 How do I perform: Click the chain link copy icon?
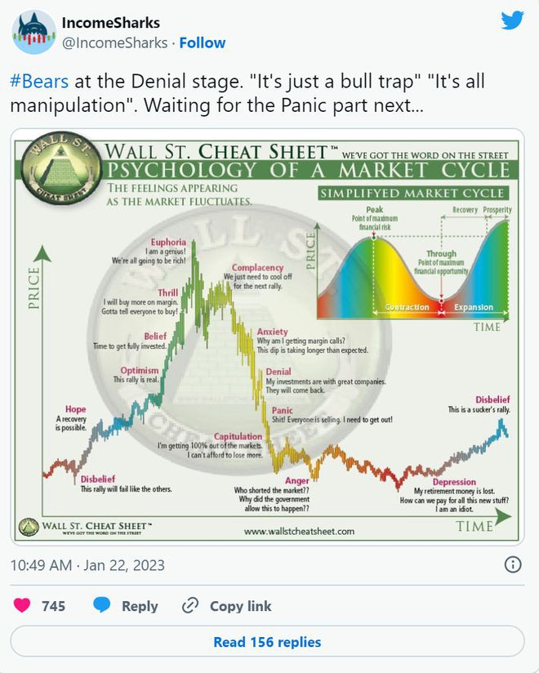point(190,606)
